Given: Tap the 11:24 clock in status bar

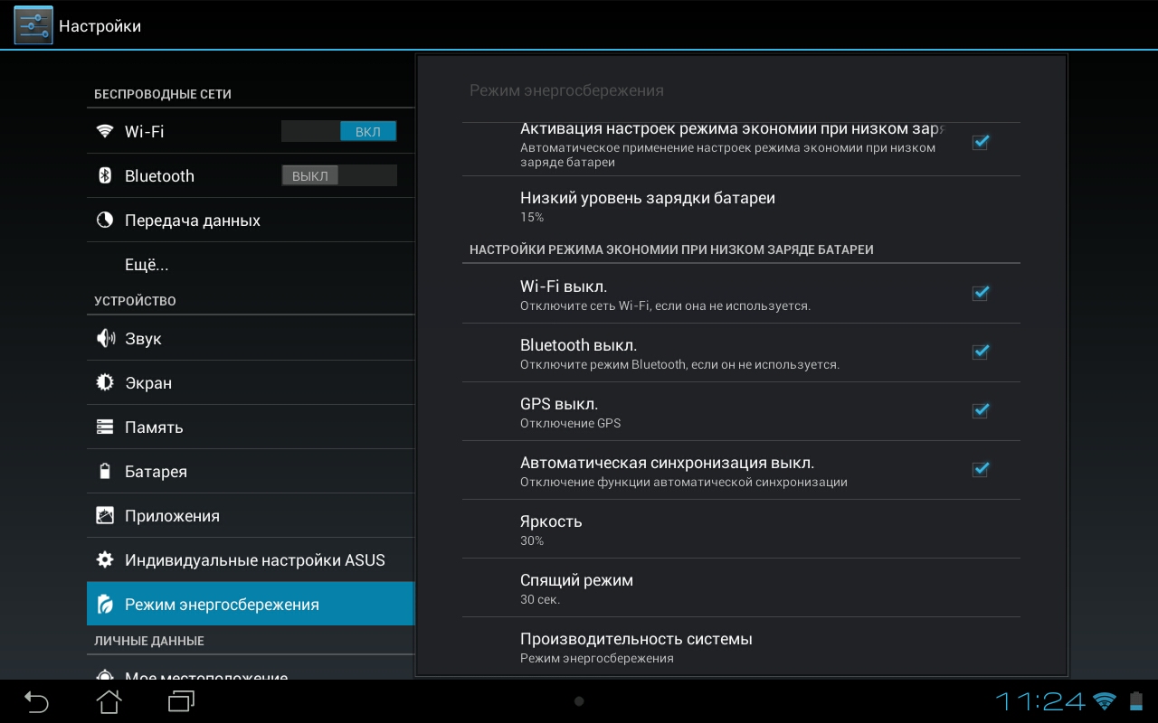Looking at the screenshot, I should pyautogui.click(x=1040, y=700).
